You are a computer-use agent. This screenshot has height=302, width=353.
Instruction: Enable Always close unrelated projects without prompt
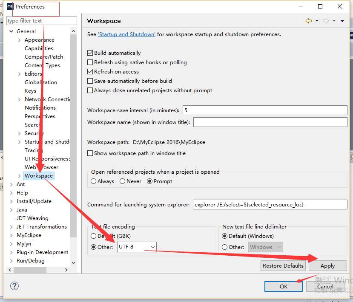pyautogui.click(x=90, y=90)
